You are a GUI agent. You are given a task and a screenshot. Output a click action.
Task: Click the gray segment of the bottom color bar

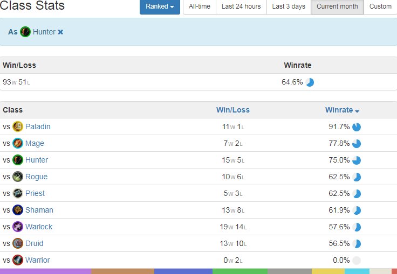click(x=290, y=271)
